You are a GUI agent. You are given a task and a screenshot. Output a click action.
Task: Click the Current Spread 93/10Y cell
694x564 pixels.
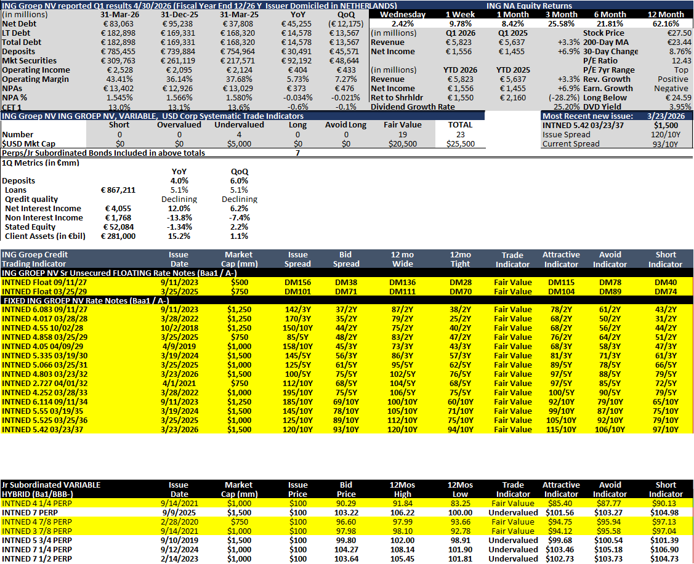pos(665,144)
